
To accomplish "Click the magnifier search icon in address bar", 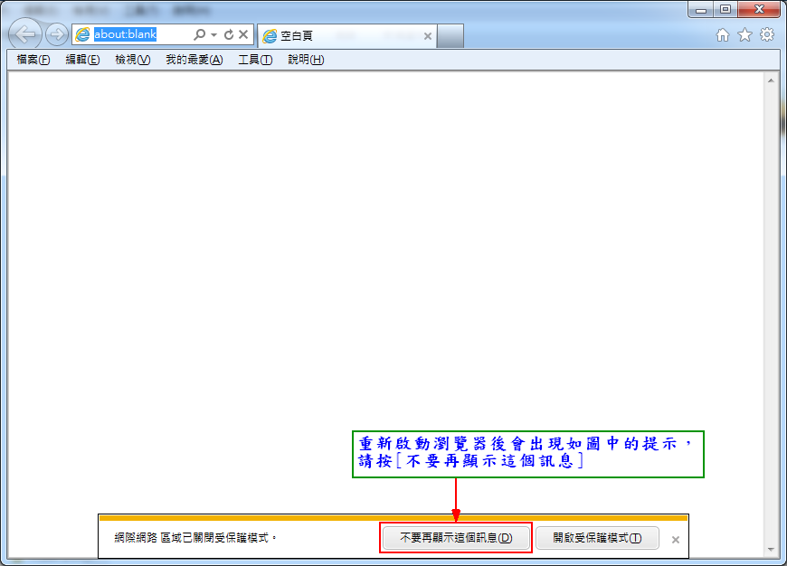I will click(200, 35).
